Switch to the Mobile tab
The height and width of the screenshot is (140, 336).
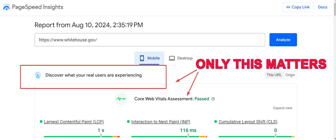click(x=150, y=58)
